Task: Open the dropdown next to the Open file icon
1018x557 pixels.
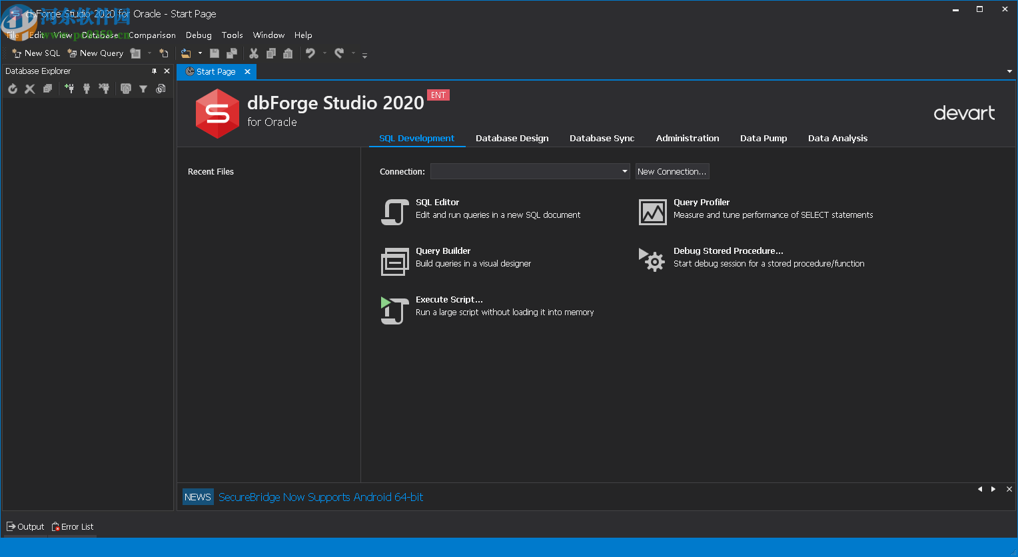Action: pos(199,53)
